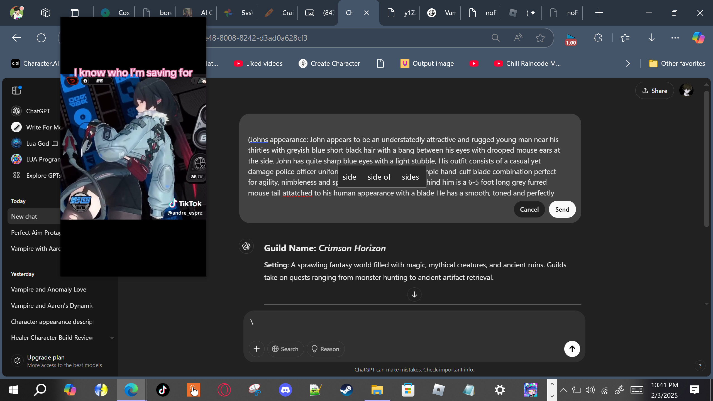Screen dimensions: 713x401
Task: Add this page to favorites with star
Action: 540,38
